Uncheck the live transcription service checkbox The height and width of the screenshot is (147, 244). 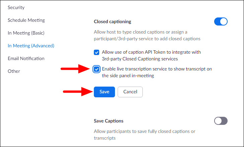tap(97, 69)
